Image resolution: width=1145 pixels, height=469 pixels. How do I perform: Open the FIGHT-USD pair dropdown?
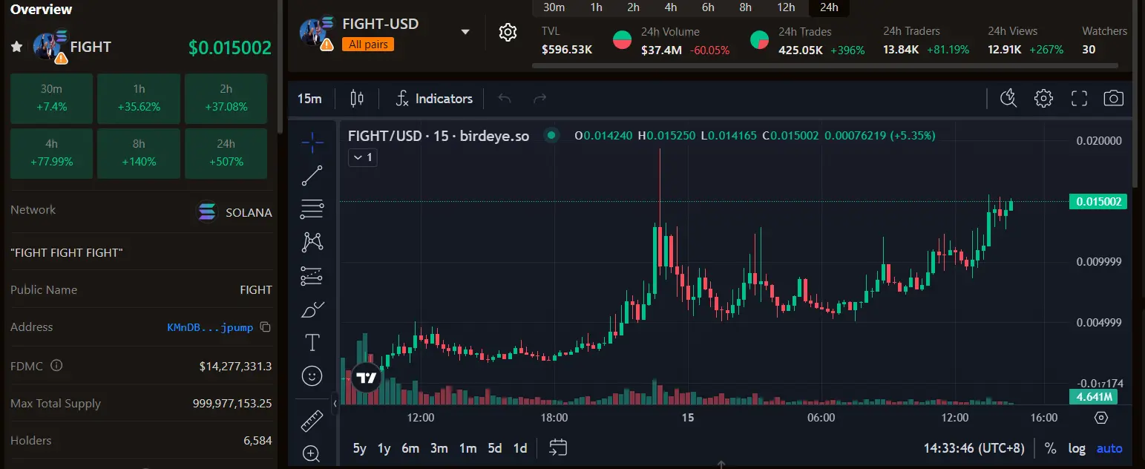point(465,33)
